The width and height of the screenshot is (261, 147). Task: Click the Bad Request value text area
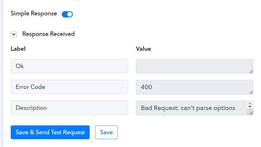[x=191, y=108]
